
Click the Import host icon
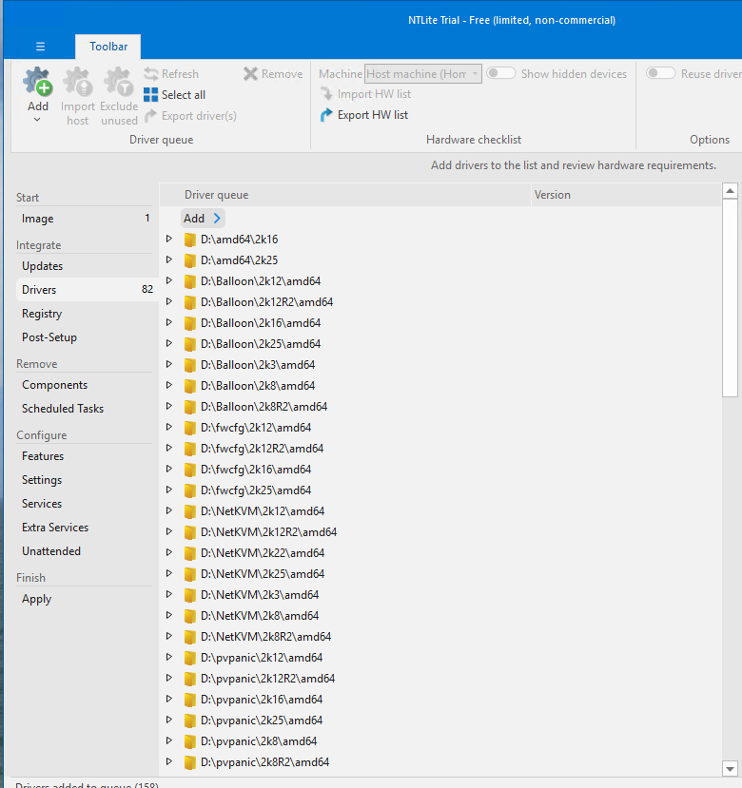[x=78, y=82]
